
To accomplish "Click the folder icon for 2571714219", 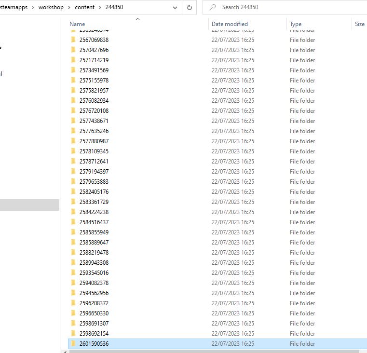I will point(73,60).
